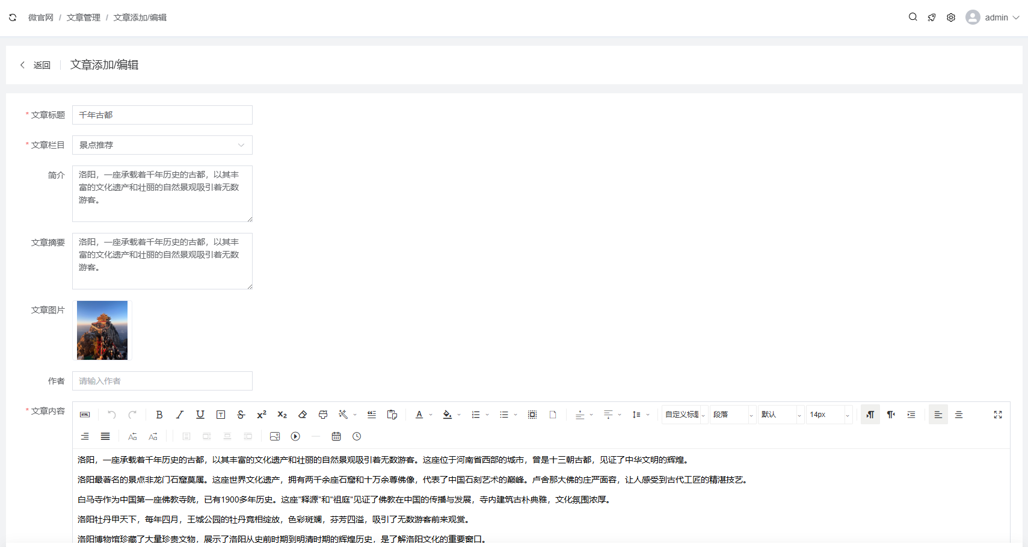This screenshot has width=1028, height=547.
Task: Click the article image thumbnail
Action: coord(102,330)
